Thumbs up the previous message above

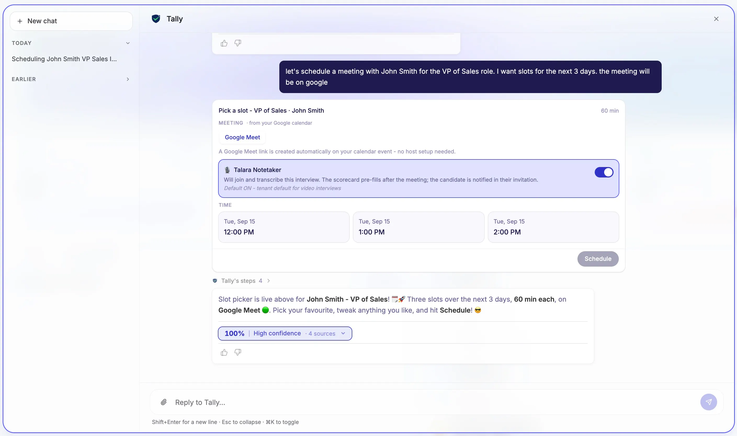pyautogui.click(x=224, y=43)
